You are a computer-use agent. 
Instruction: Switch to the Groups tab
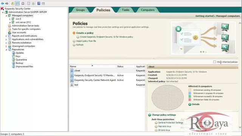[80, 10]
